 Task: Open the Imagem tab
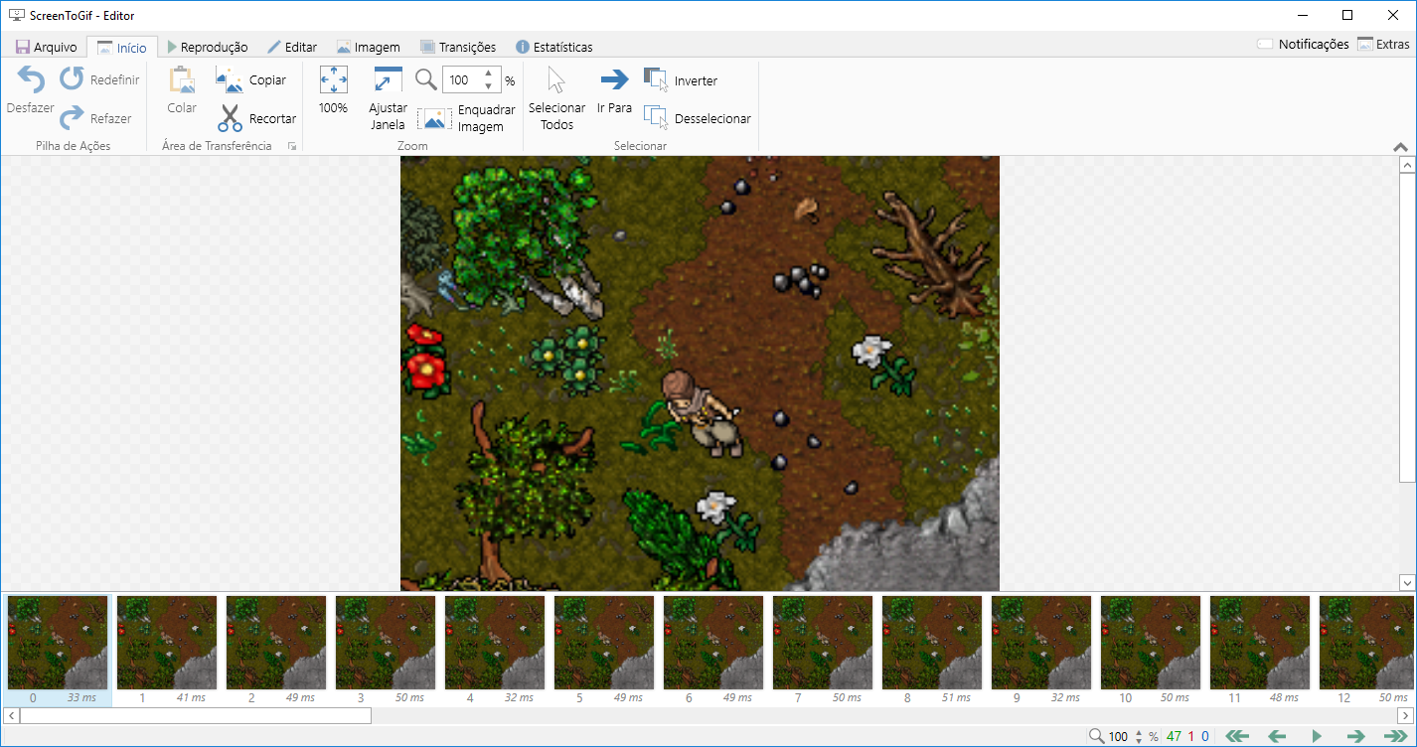(368, 47)
